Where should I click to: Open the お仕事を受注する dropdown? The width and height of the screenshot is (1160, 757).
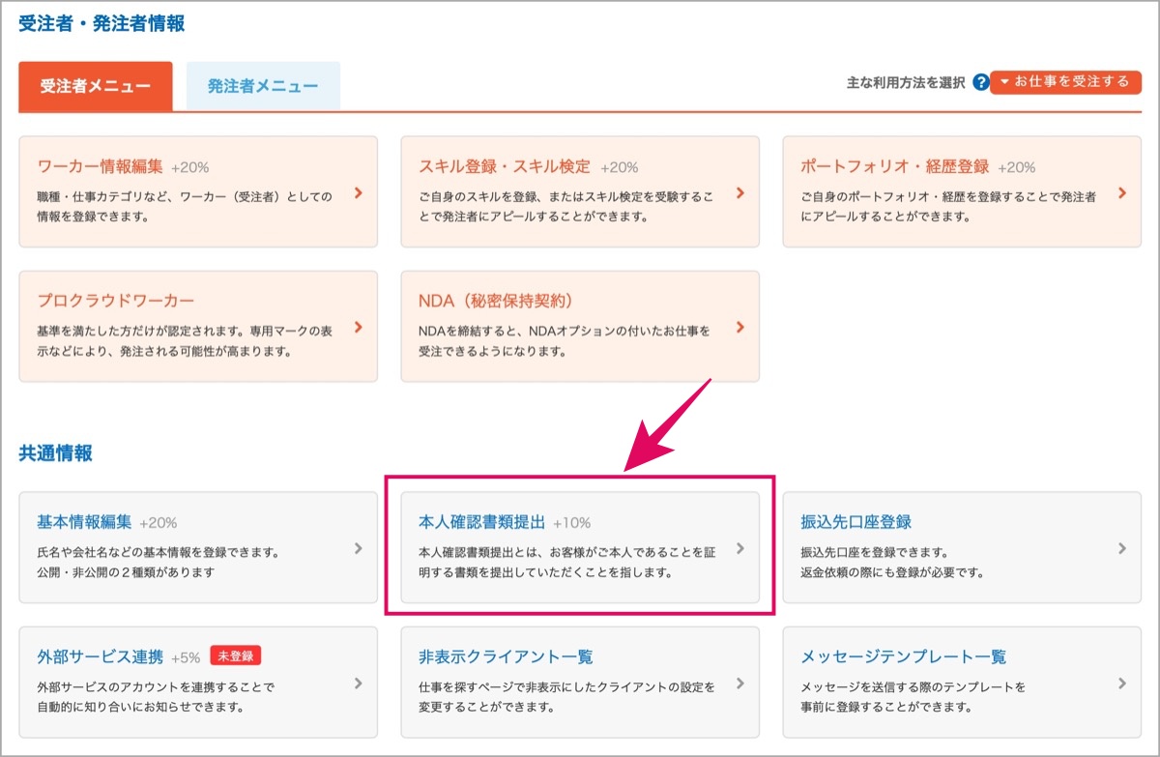tap(1065, 82)
